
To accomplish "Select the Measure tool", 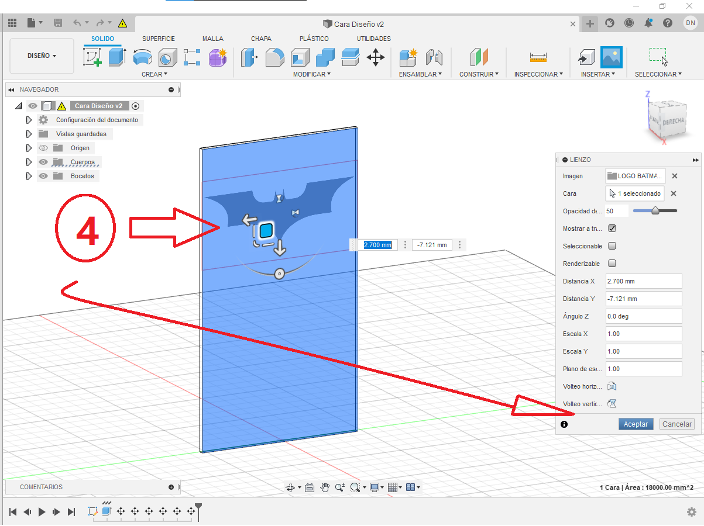I will pos(538,58).
